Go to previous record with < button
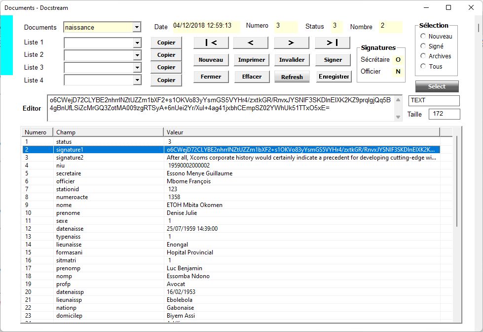 click(x=251, y=43)
